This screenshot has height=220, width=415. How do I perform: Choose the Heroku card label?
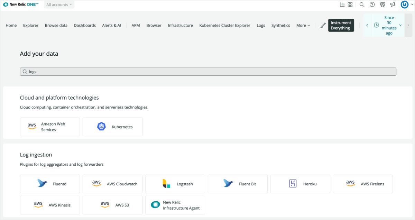(x=310, y=184)
